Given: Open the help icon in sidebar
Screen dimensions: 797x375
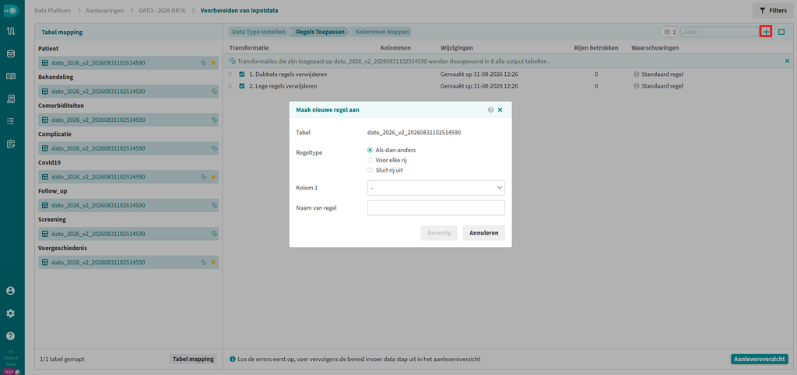Looking at the screenshot, I should tap(10, 336).
